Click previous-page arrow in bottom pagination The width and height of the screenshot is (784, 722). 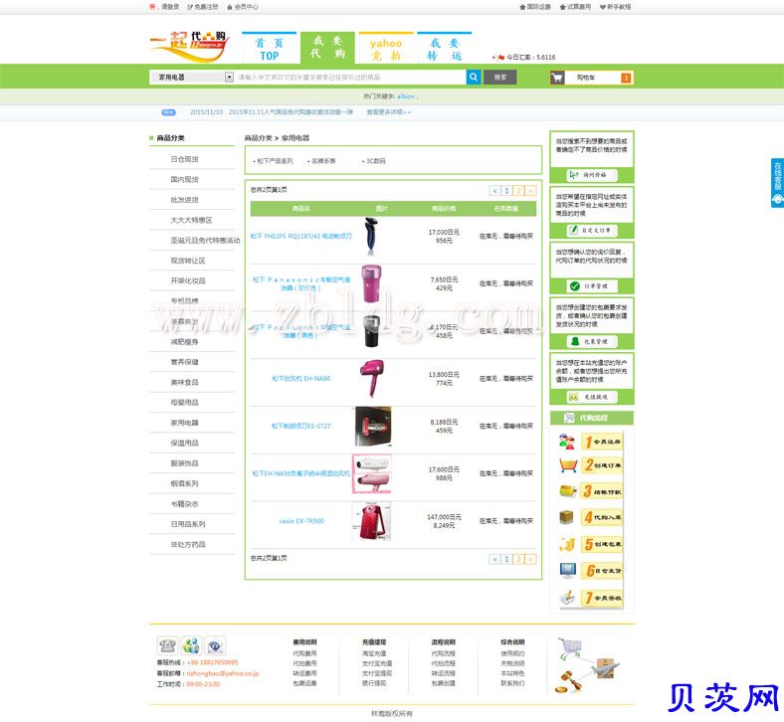(494, 559)
